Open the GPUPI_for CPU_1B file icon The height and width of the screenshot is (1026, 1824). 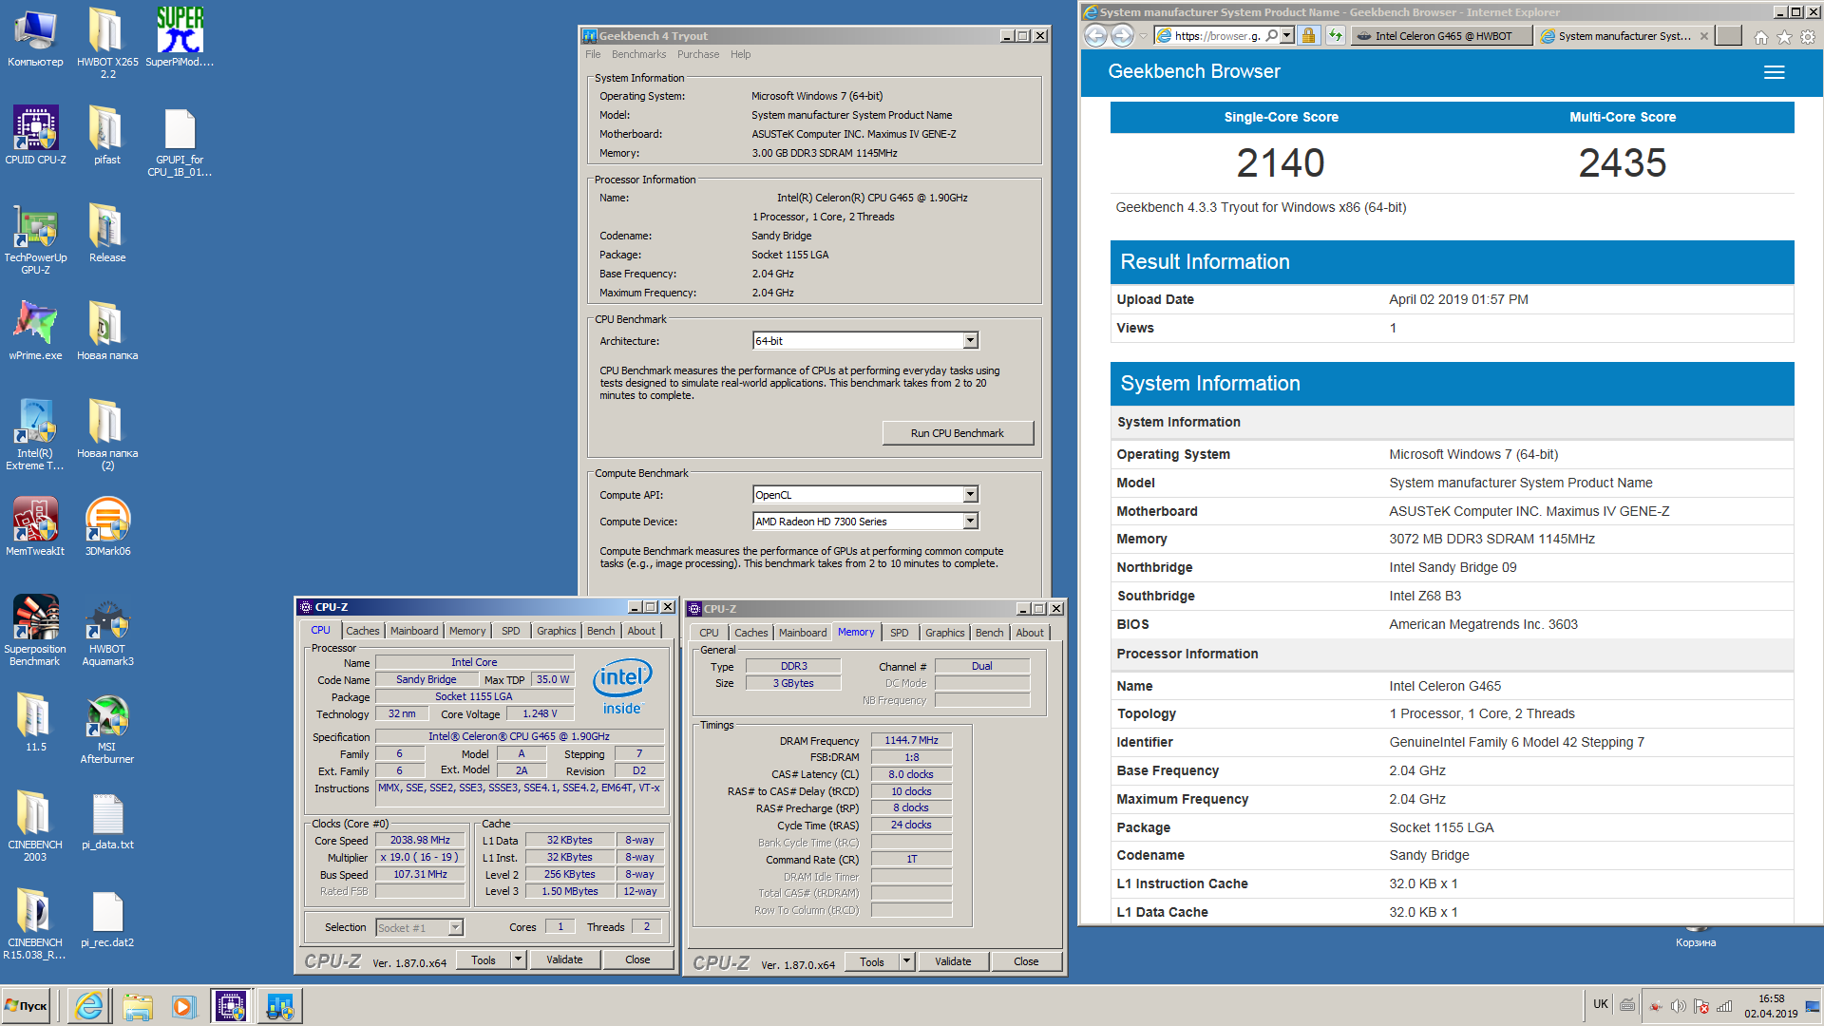(180, 142)
